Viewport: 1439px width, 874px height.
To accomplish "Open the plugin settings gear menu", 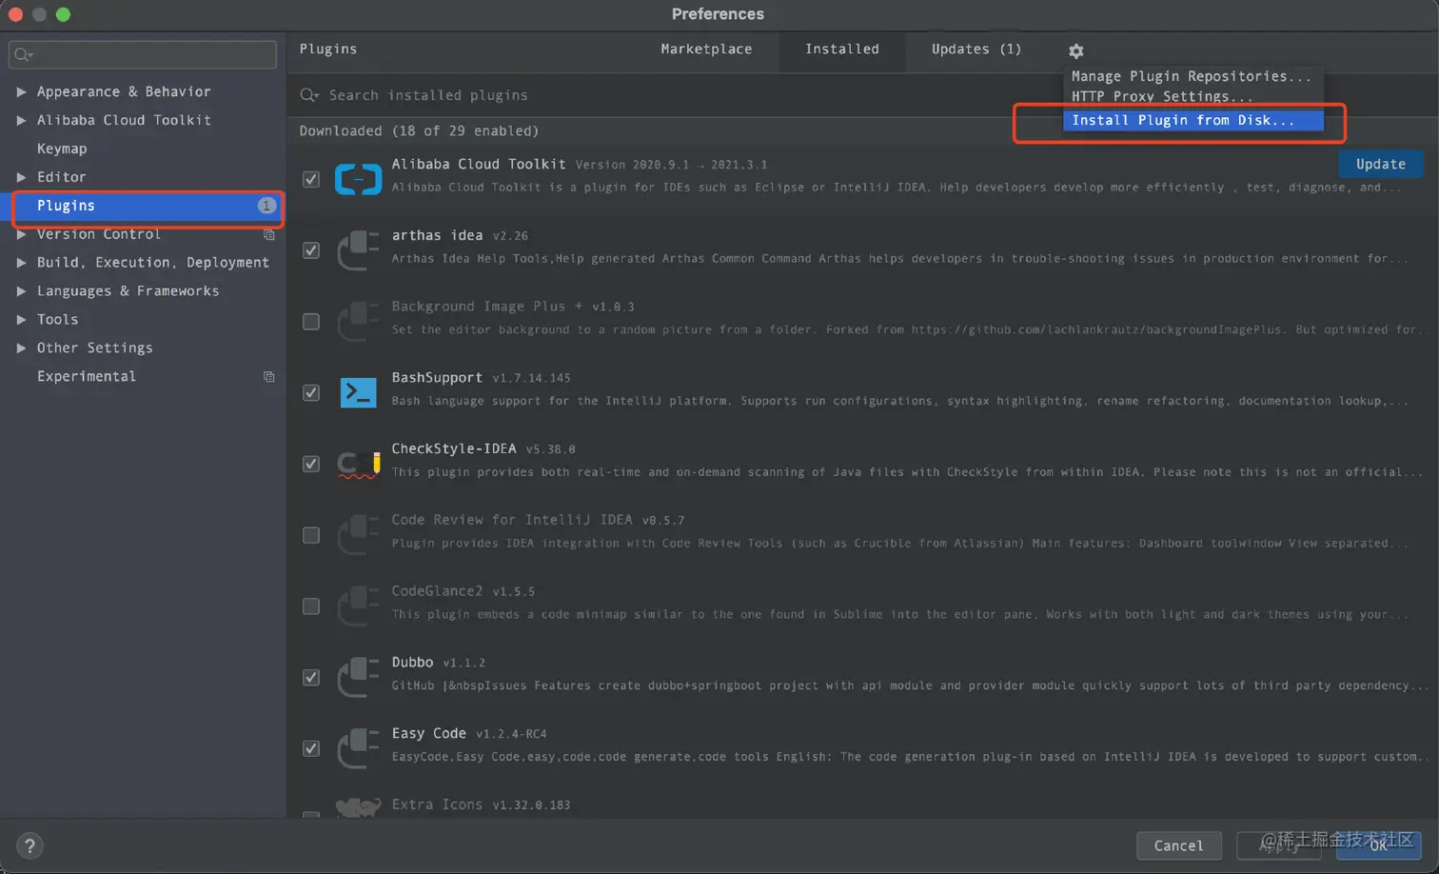I will 1075,50.
